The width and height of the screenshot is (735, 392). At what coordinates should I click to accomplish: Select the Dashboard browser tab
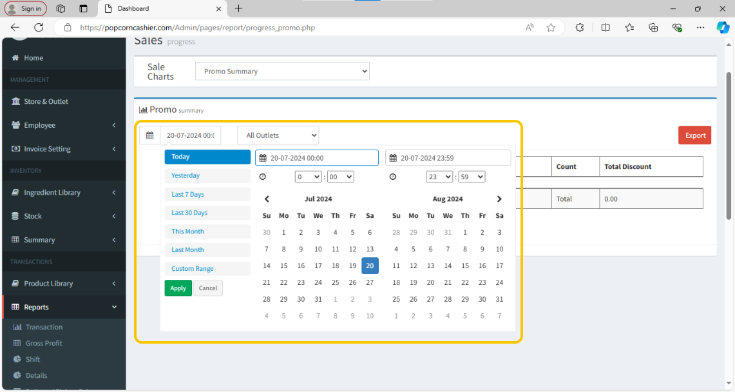click(x=162, y=8)
